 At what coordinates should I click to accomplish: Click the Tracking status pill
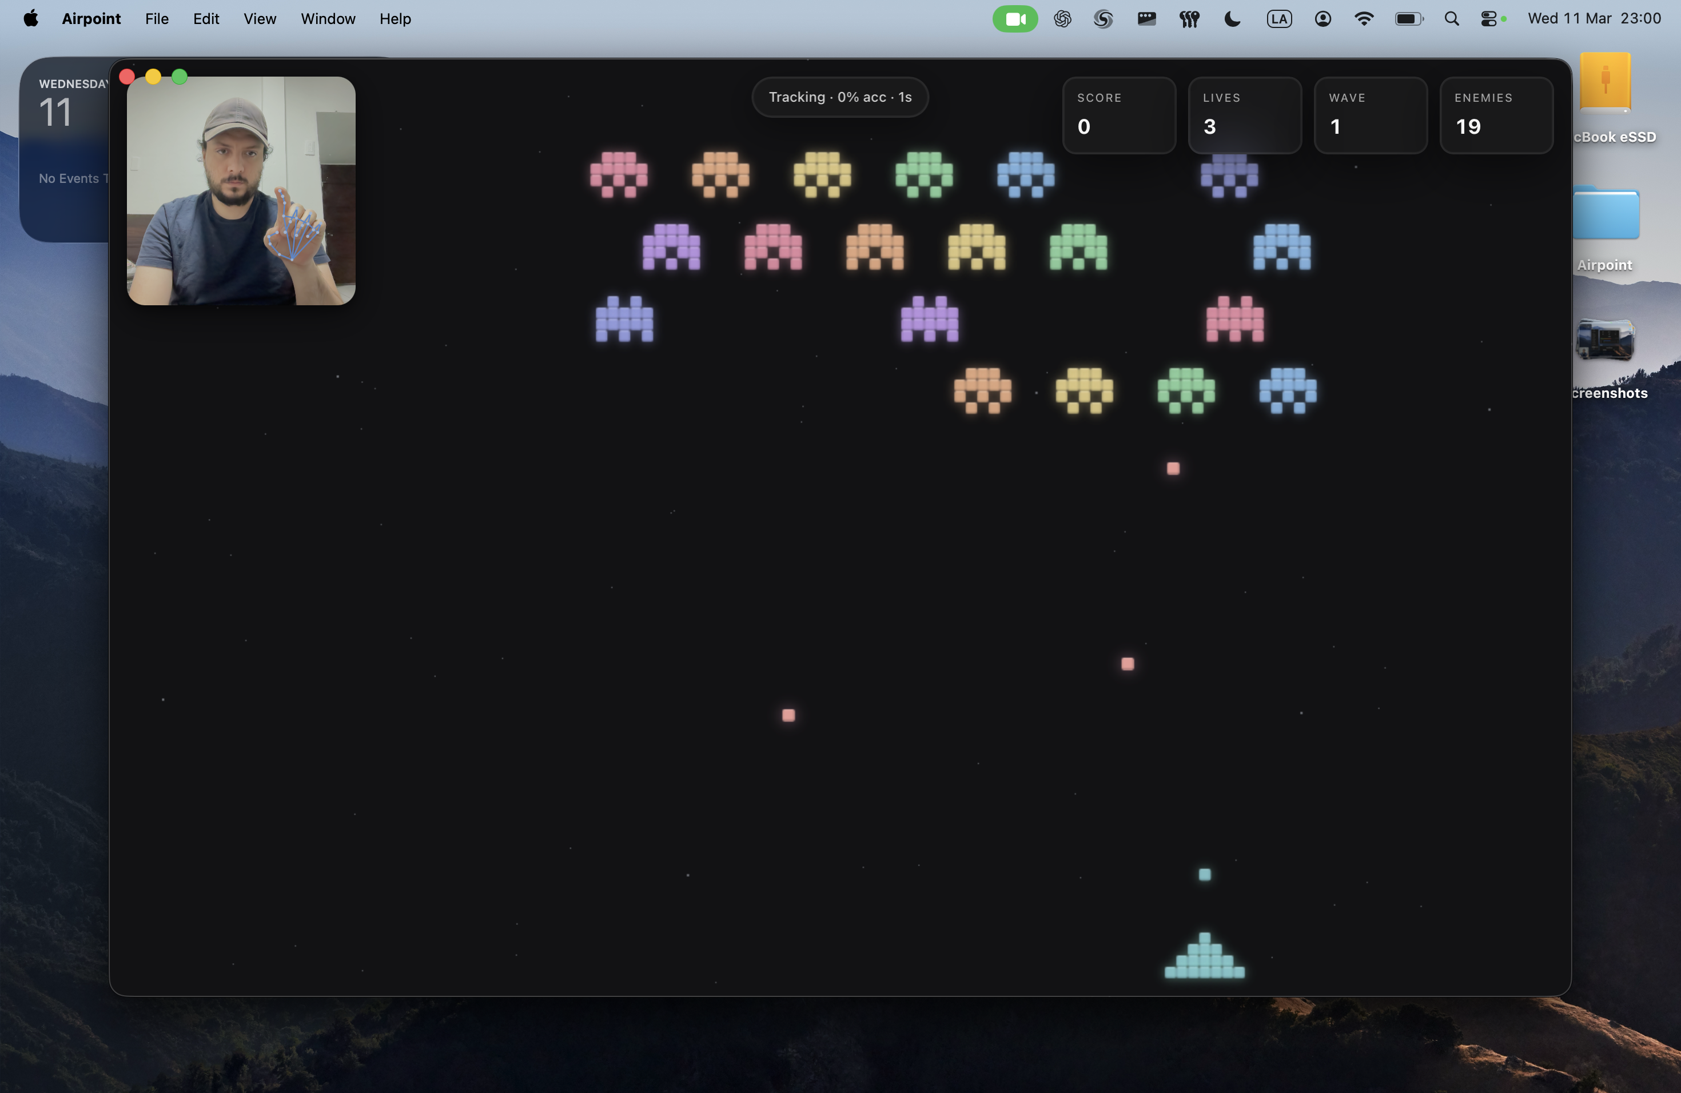(x=840, y=97)
